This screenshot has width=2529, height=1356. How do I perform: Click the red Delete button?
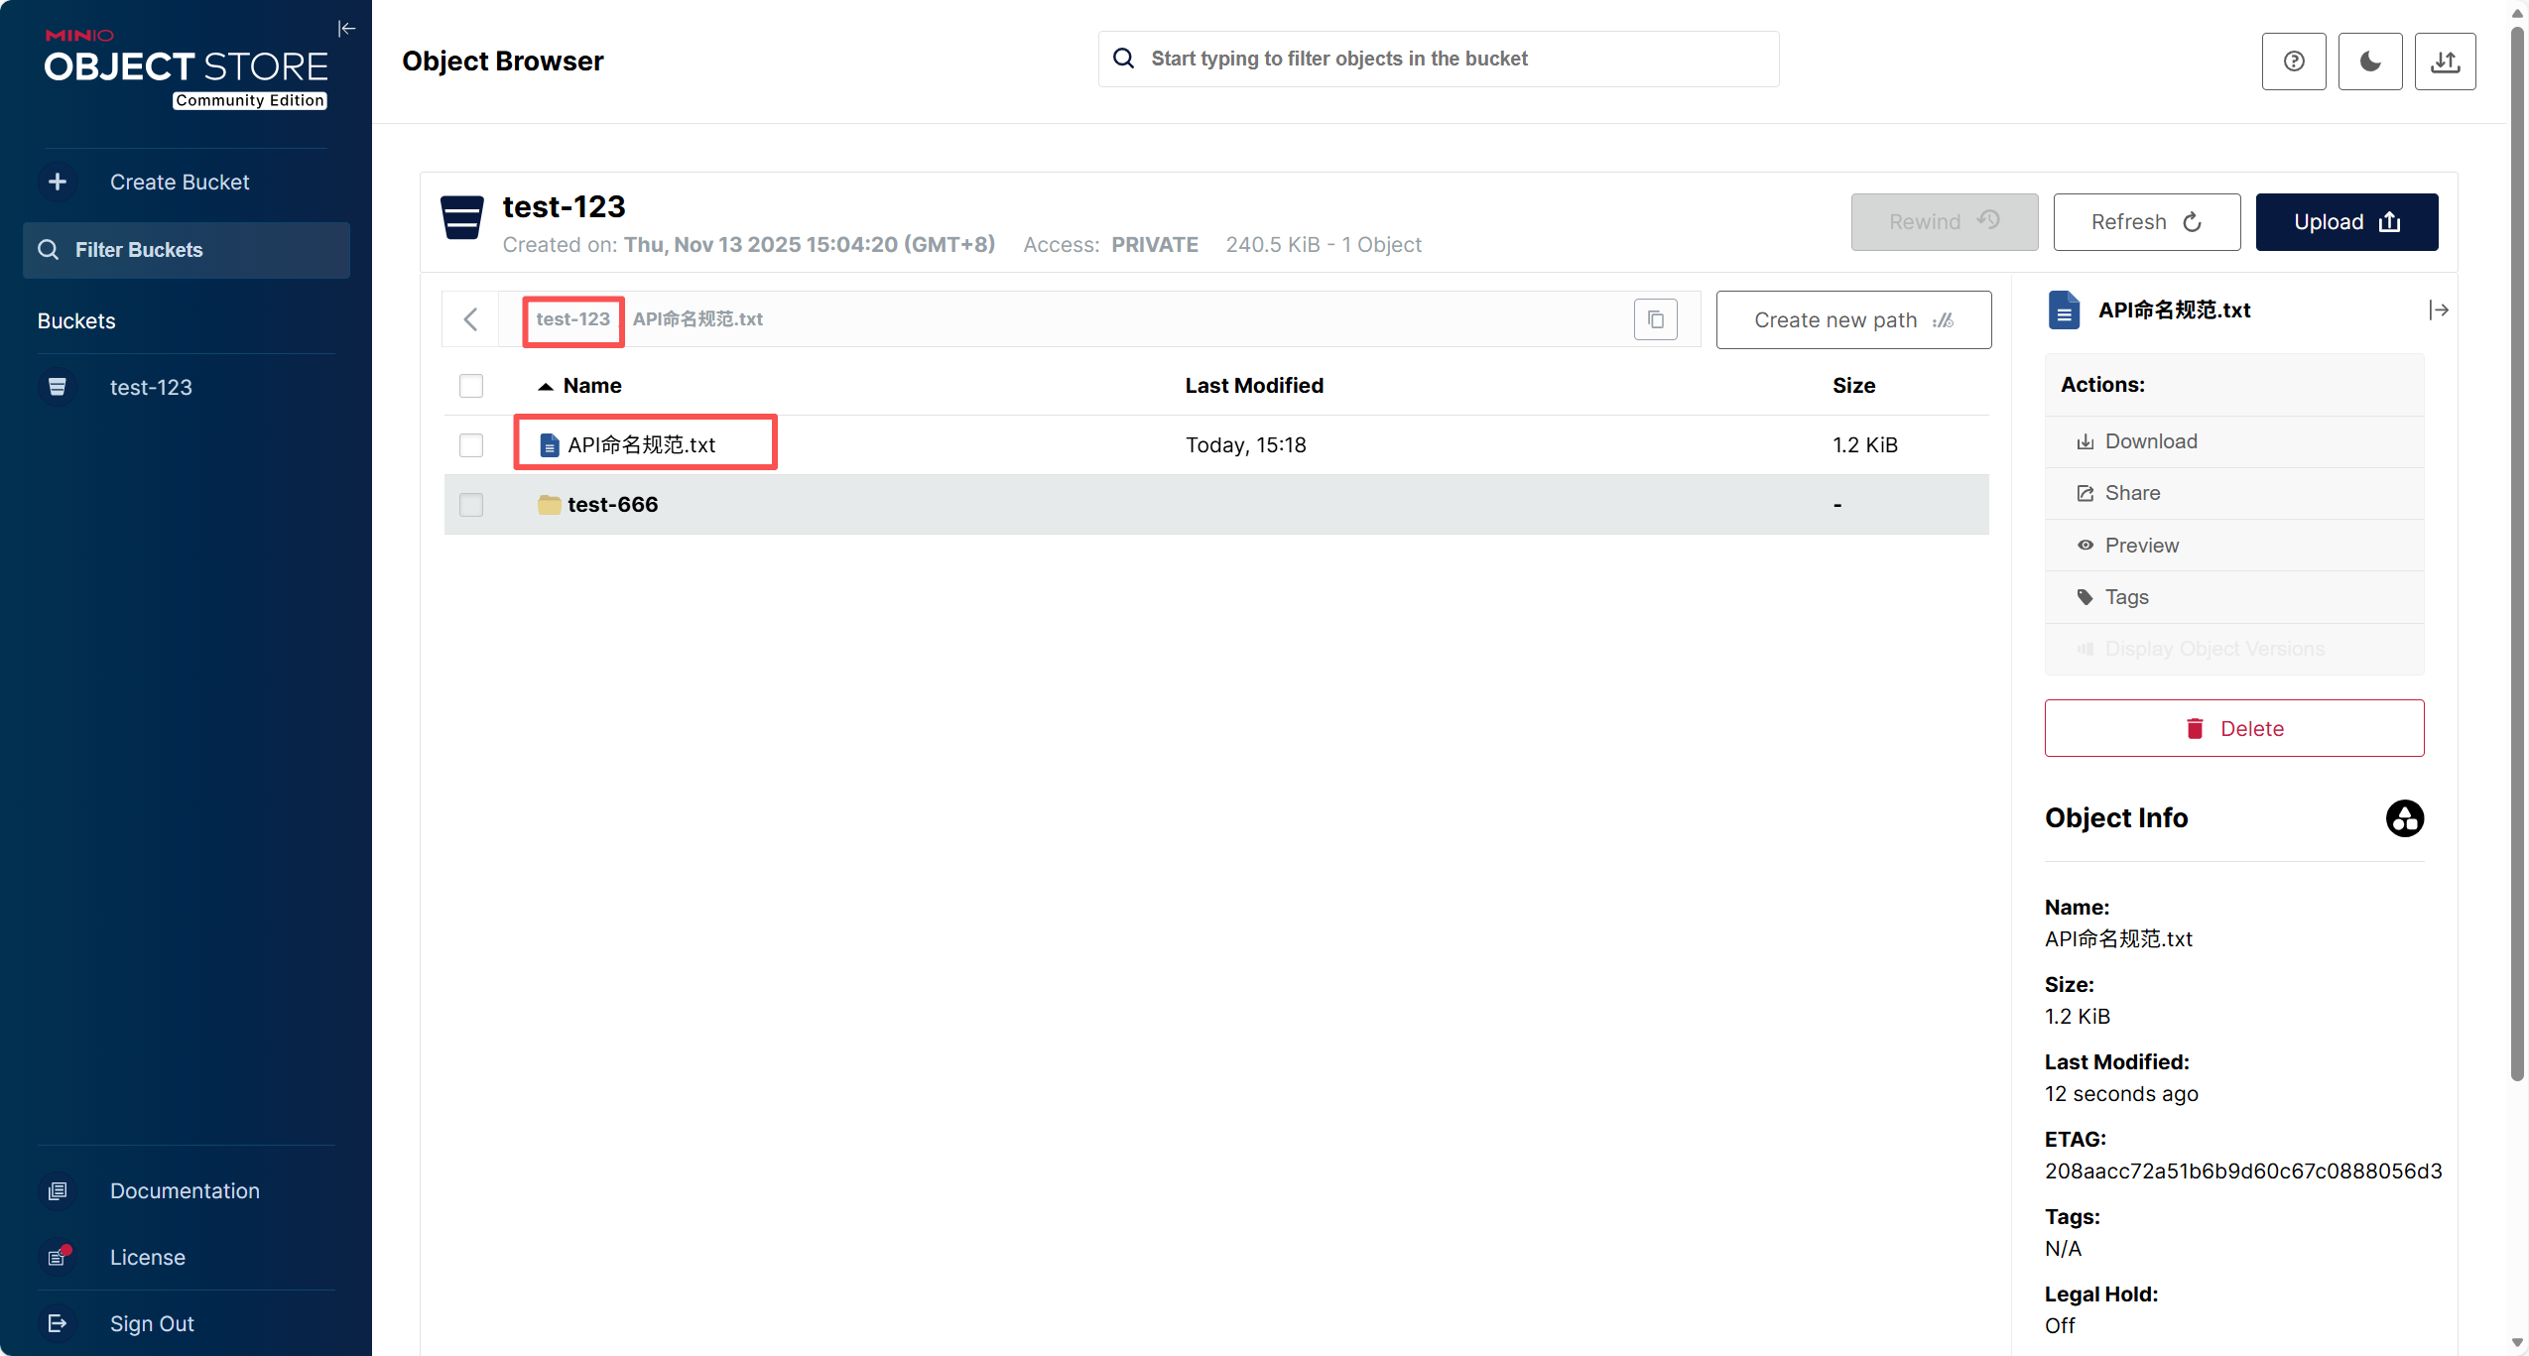tap(2233, 728)
